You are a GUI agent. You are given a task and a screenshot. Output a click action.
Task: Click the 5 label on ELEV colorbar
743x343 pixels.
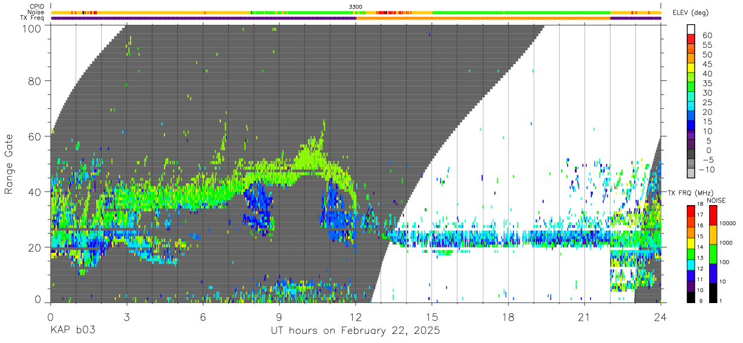tap(709, 141)
